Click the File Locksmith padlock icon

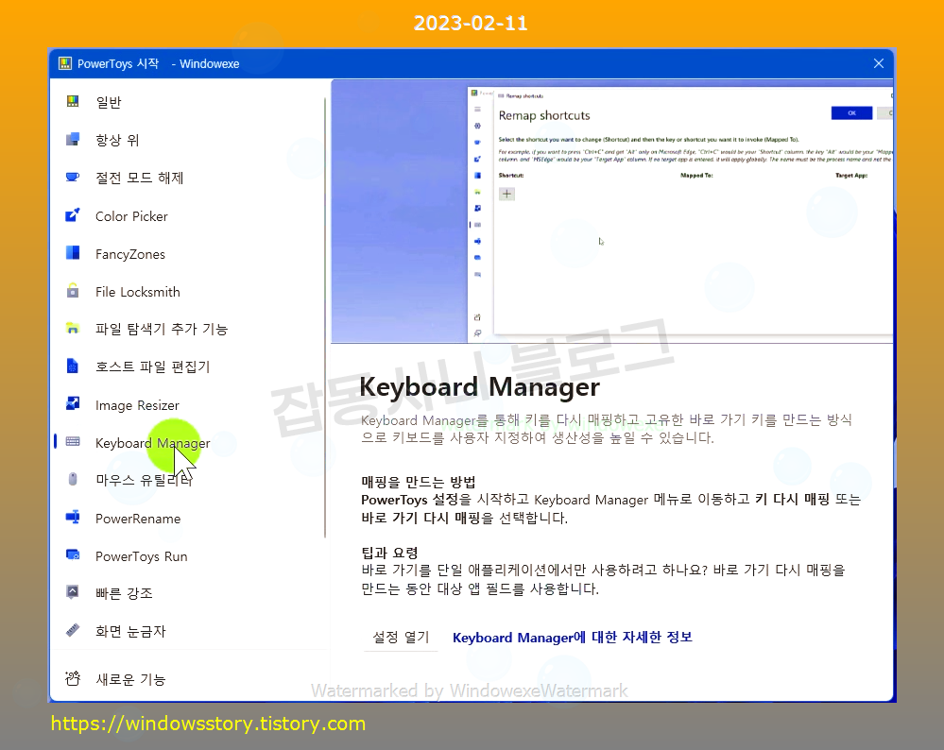pos(73,291)
